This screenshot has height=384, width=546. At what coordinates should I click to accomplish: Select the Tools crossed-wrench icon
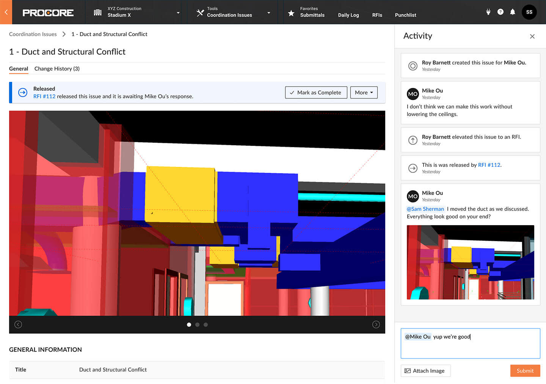tap(200, 12)
